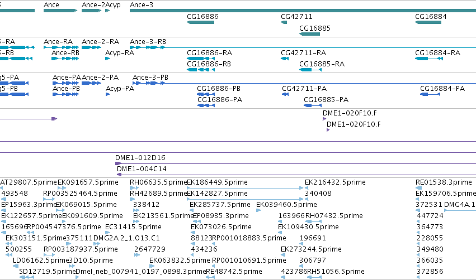Click the CG42711 gene label
476x280 pixels.
[x=296, y=16]
